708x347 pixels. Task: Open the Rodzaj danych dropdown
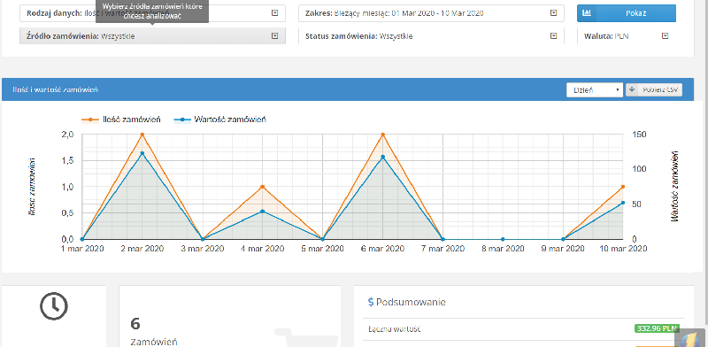point(152,13)
